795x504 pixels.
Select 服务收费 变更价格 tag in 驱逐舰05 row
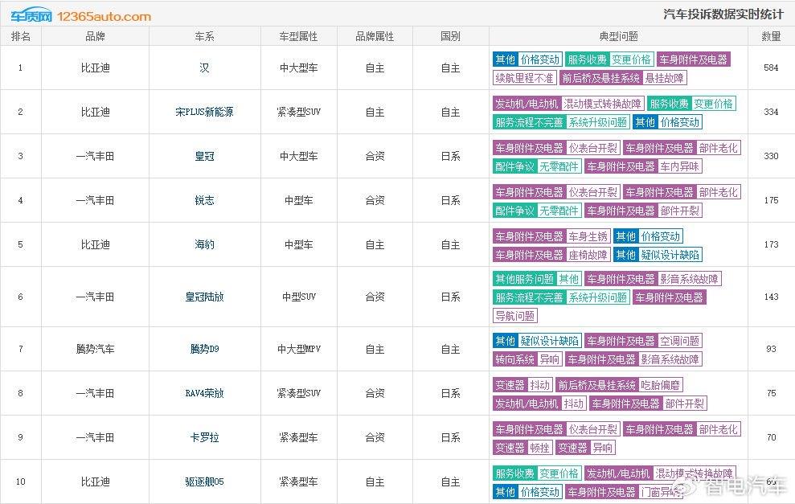(537, 473)
